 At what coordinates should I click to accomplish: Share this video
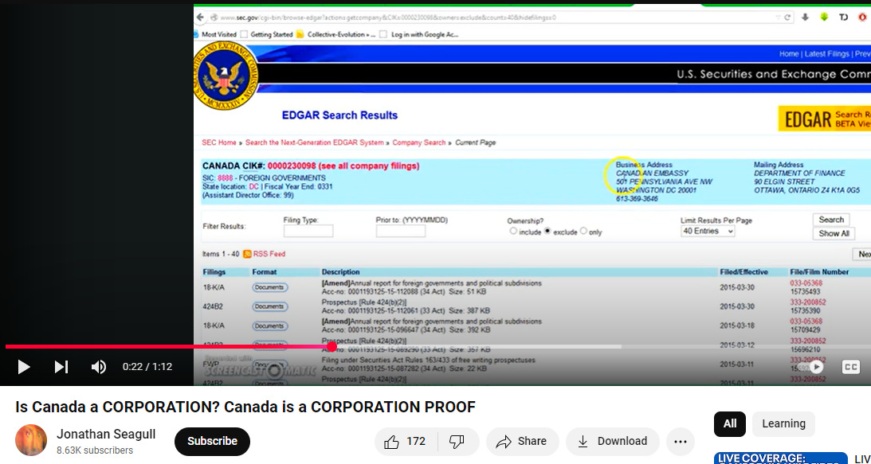[521, 441]
